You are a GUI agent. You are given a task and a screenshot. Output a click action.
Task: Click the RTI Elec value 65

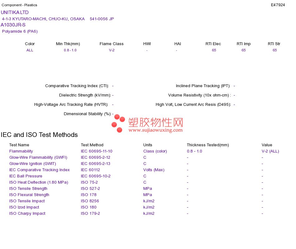click(214, 50)
